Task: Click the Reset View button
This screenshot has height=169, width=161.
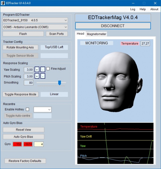Action: coord(24,130)
